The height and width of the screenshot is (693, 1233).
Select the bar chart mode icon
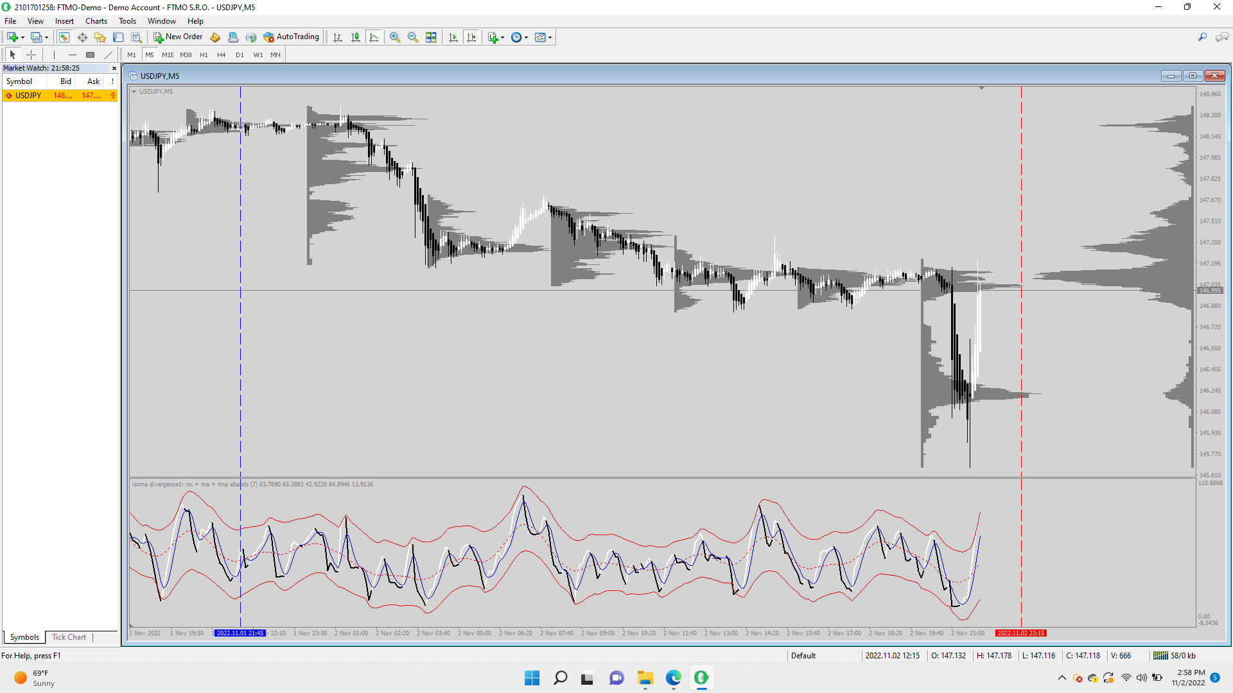(338, 37)
